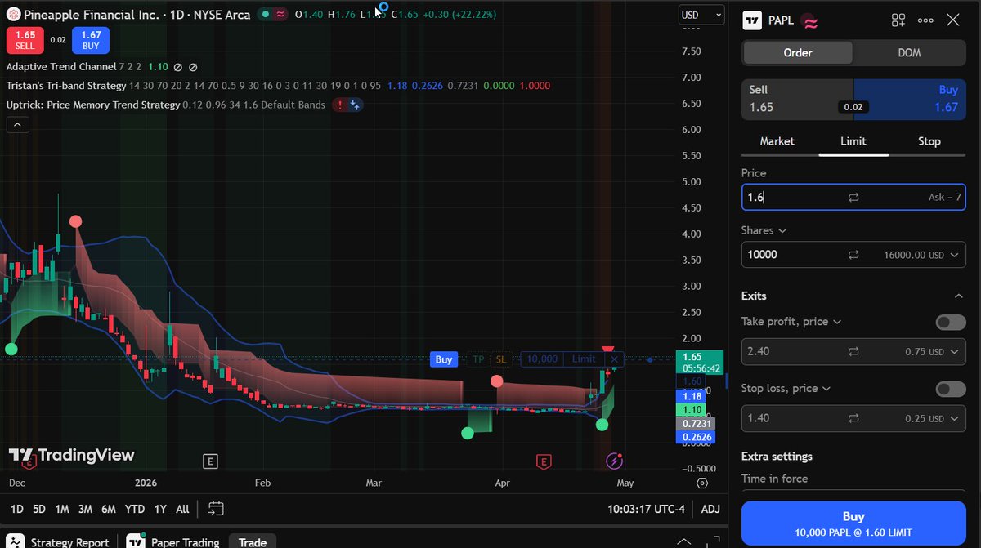Screen dimensions: 981x548
Task: Collapse the bottom panel with up chevron
Action: (683, 541)
